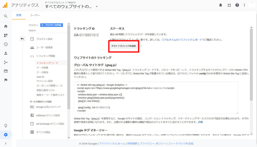Viewport: 257px width, 147px height.
Task: Open Conversions flag icon in sidebar
Action: (x=6, y=80)
